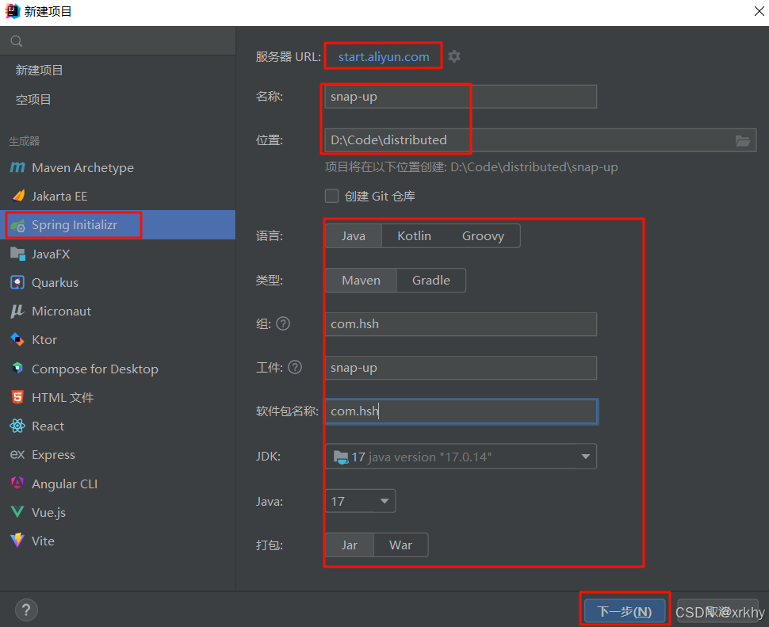Click the search icon in sidebar

pos(17,41)
